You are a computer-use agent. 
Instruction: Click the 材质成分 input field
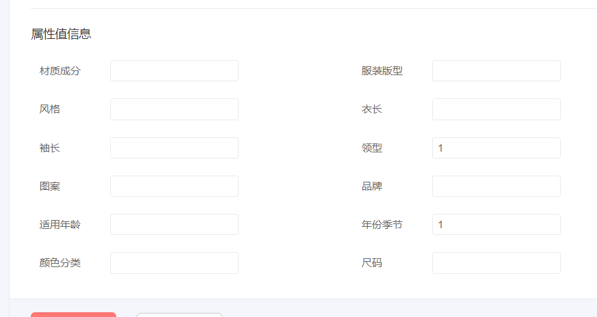coord(174,71)
